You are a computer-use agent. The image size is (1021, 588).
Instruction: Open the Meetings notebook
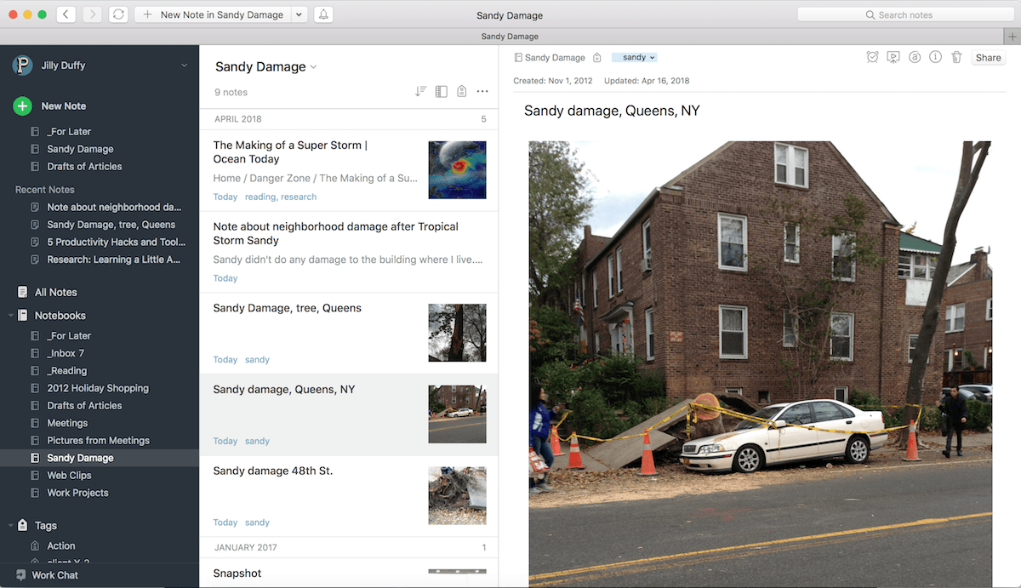pos(67,423)
